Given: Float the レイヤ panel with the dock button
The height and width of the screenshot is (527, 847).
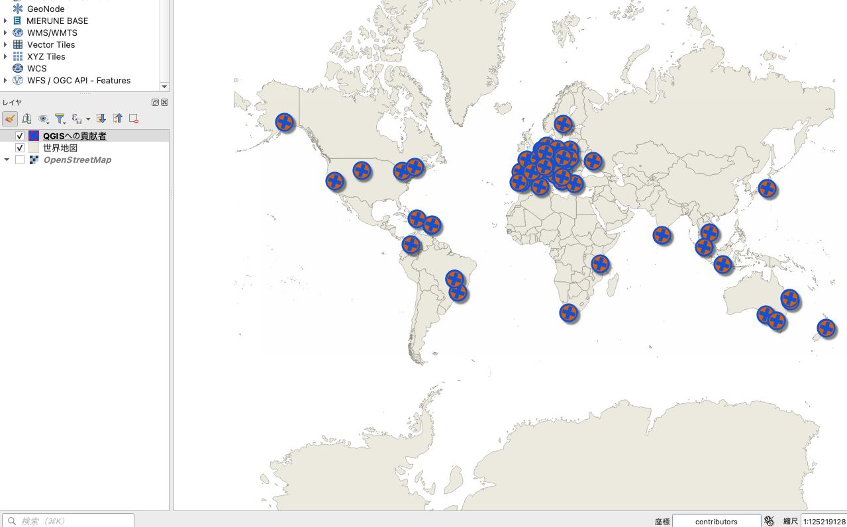Looking at the screenshot, I should point(155,103).
